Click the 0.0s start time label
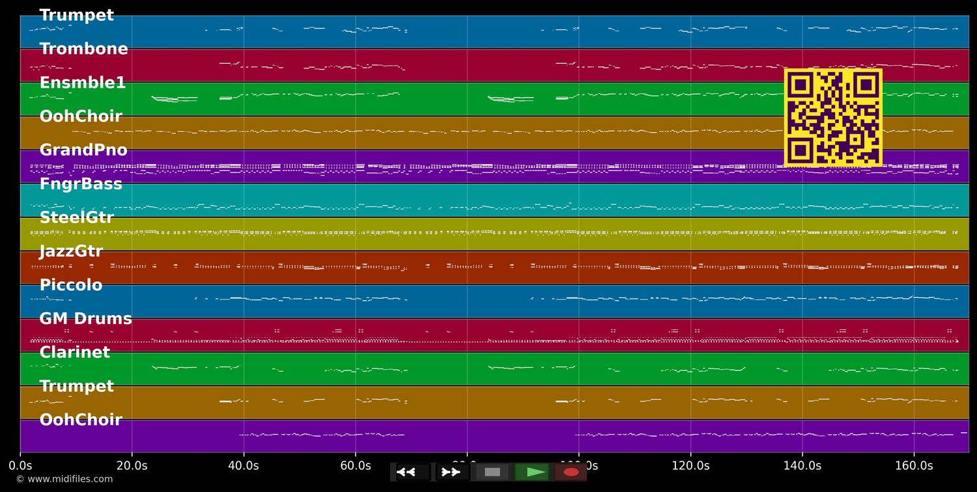The height and width of the screenshot is (492, 977). [20, 466]
